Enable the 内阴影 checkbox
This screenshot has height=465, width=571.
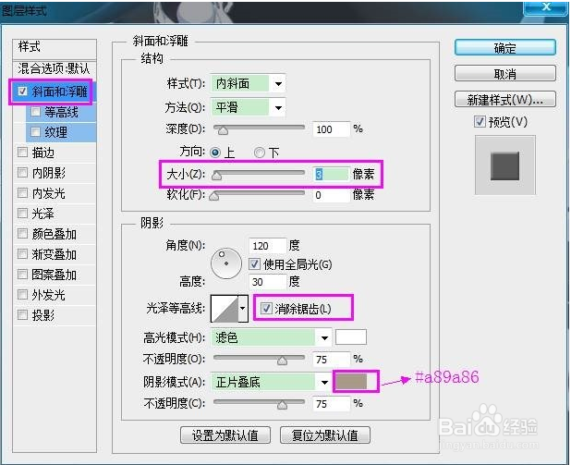[x=22, y=172]
